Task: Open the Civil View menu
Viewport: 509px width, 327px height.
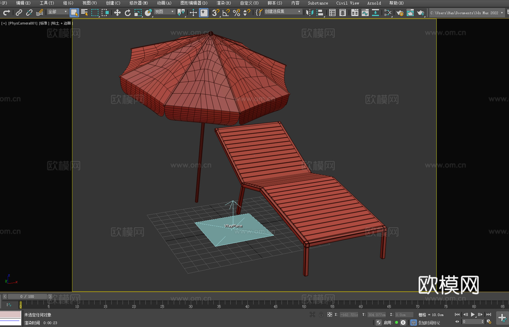Action: 347,3
